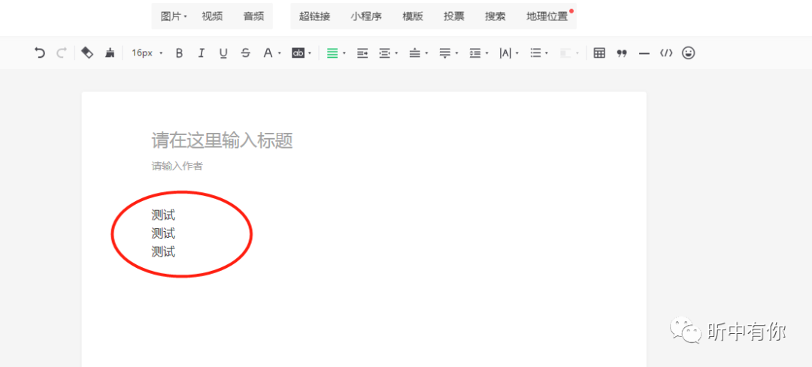
Task: Toggle underline formatting
Action: [x=223, y=53]
